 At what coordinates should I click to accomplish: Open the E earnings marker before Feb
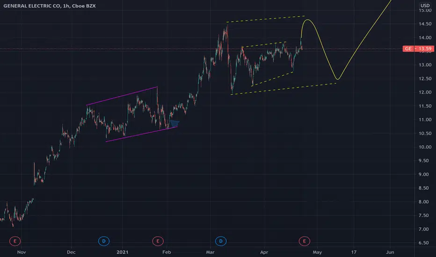coord(158,241)
